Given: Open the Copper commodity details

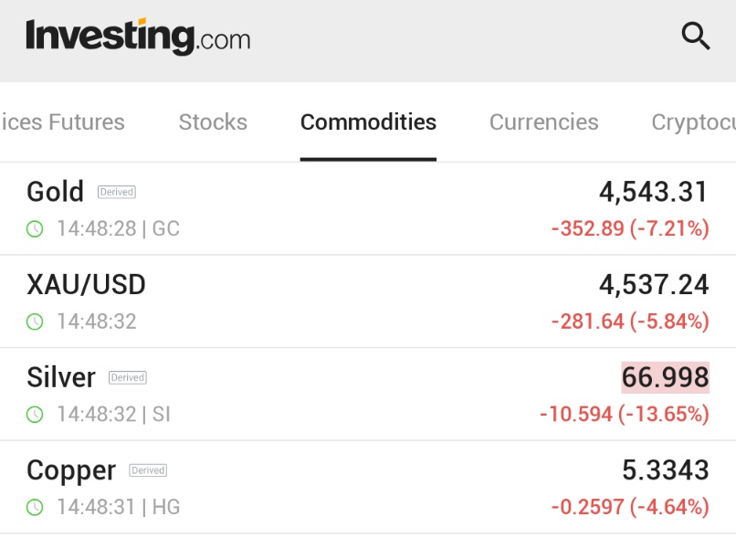Looking at the screenshot, I should click(x=368, y=487).
